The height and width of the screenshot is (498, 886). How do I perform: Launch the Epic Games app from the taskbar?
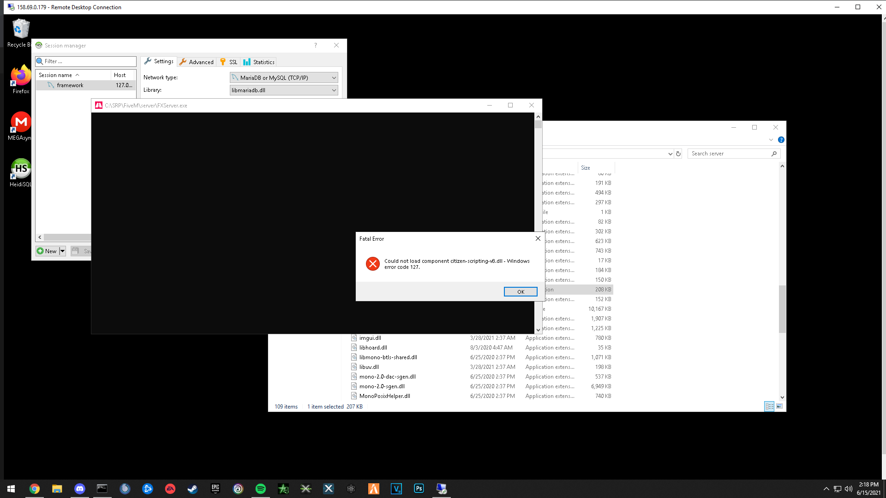pyautogui.click(x=216, y=488)
